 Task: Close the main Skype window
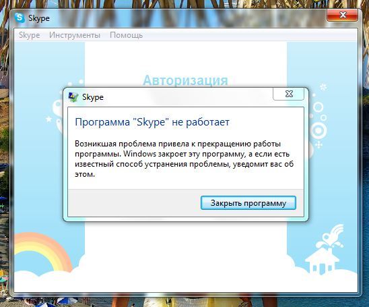coord(343,15)
